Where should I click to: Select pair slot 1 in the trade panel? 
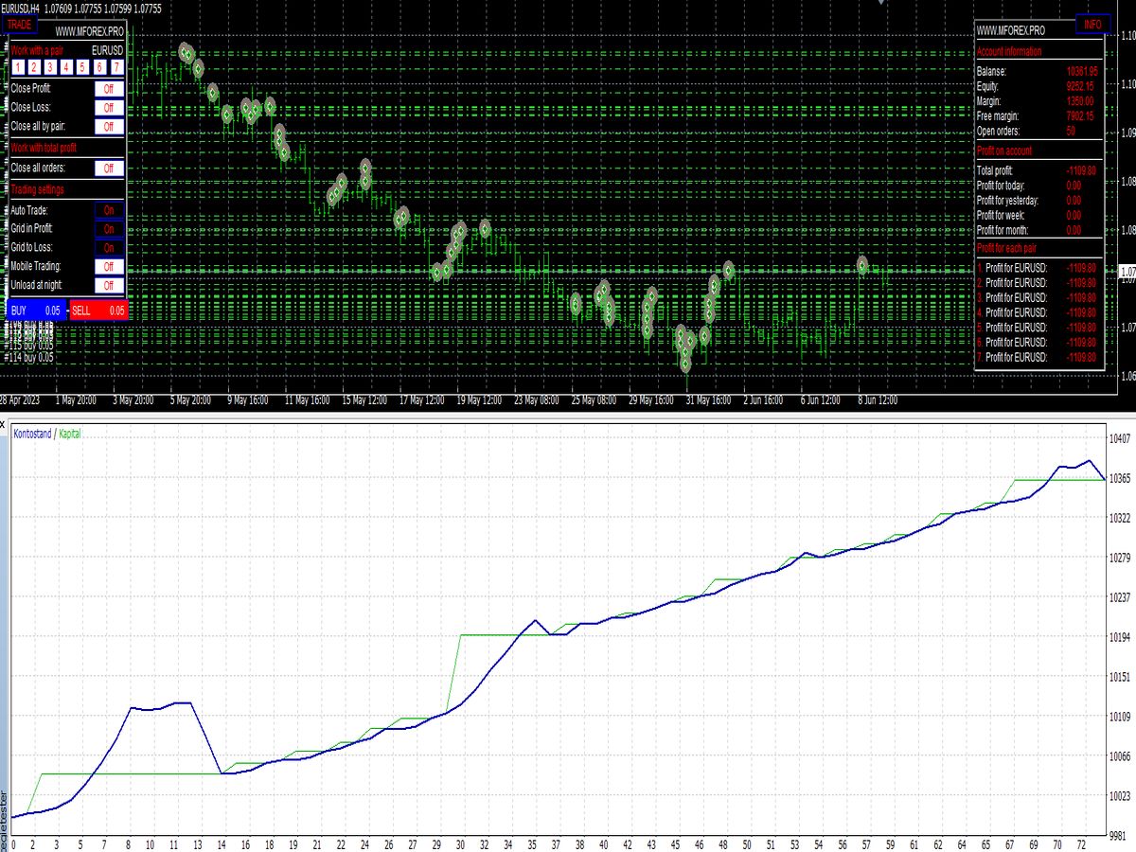tap(18, 67)
